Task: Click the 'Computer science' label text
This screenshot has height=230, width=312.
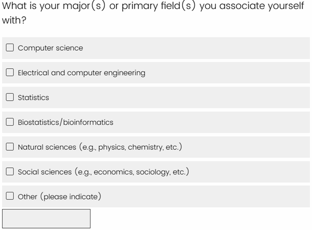Action: pyautogui.click(x=50, y=48)
